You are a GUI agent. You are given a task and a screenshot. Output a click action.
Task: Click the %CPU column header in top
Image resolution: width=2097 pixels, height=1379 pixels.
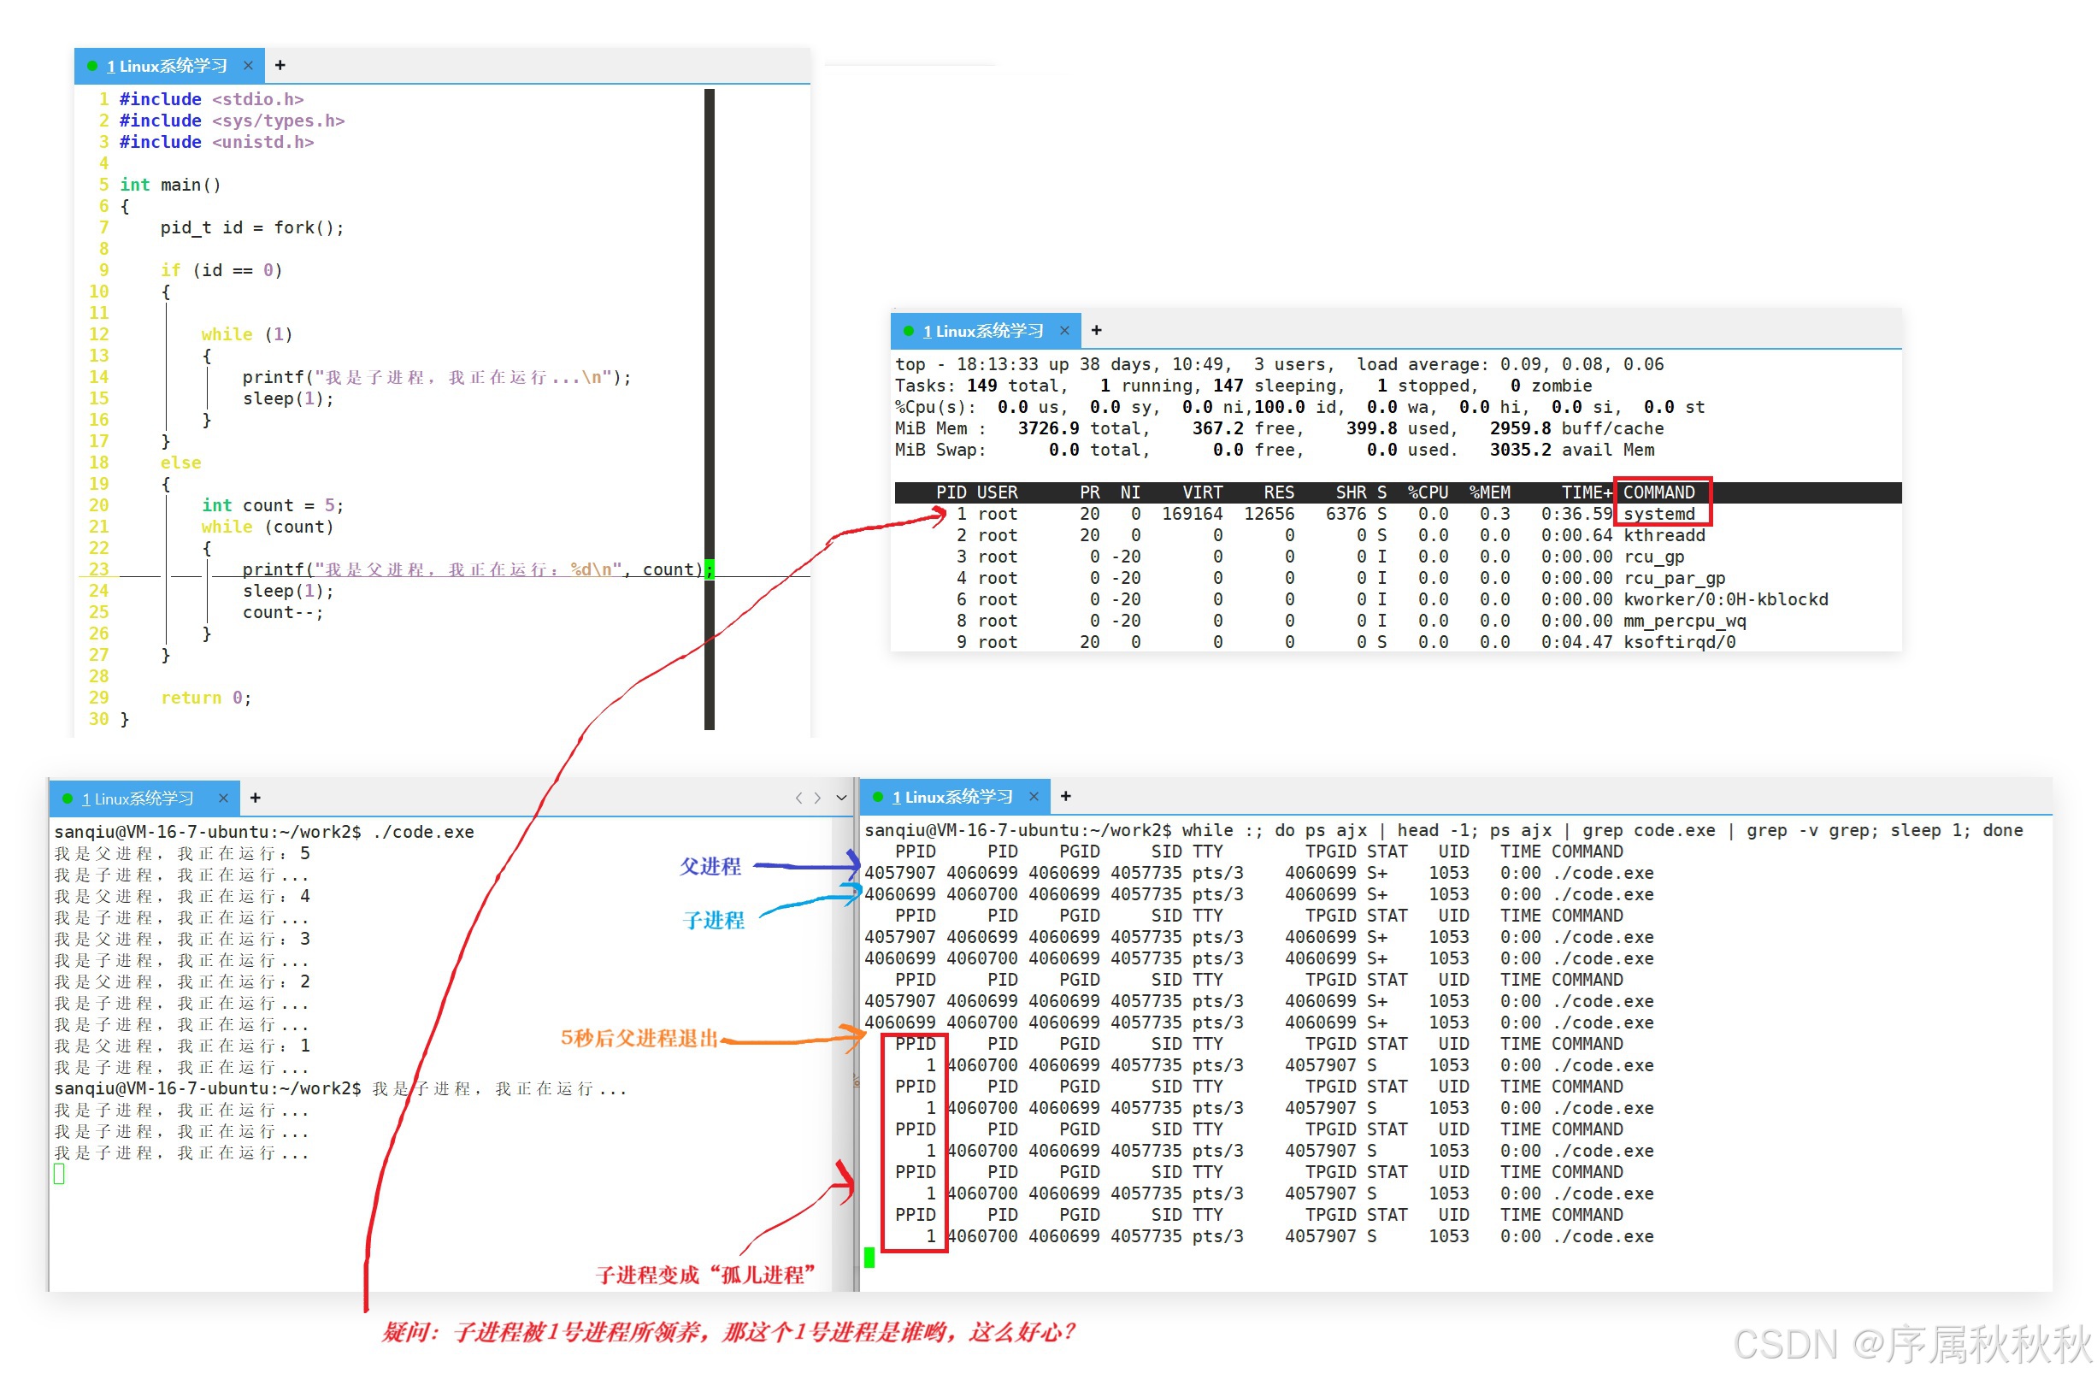[1428, 492]
